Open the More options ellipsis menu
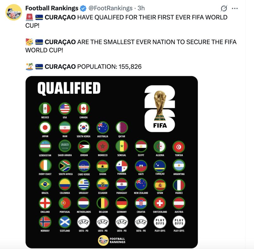The width and height of the screenshot is (254, 249). click(235, 8)
